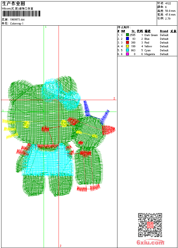Screen dimensions: 178x248
Task: Pick the Red color swatch
Action: [127, 42]
